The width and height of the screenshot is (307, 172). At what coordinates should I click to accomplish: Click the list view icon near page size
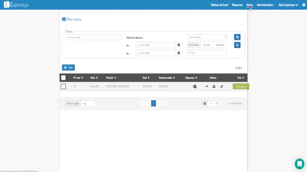[x=205, y=103]
